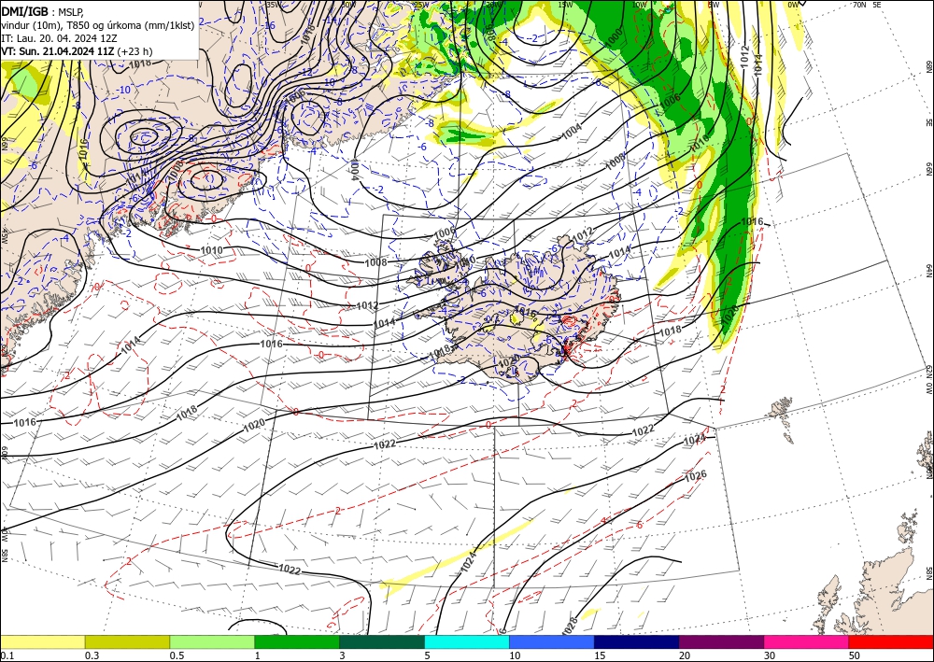Click the red 50 mm legend swatch

[891, 641]
